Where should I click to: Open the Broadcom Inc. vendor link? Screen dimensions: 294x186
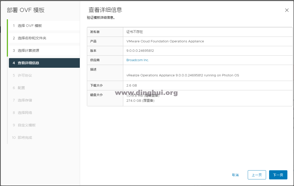coord(138,60)
